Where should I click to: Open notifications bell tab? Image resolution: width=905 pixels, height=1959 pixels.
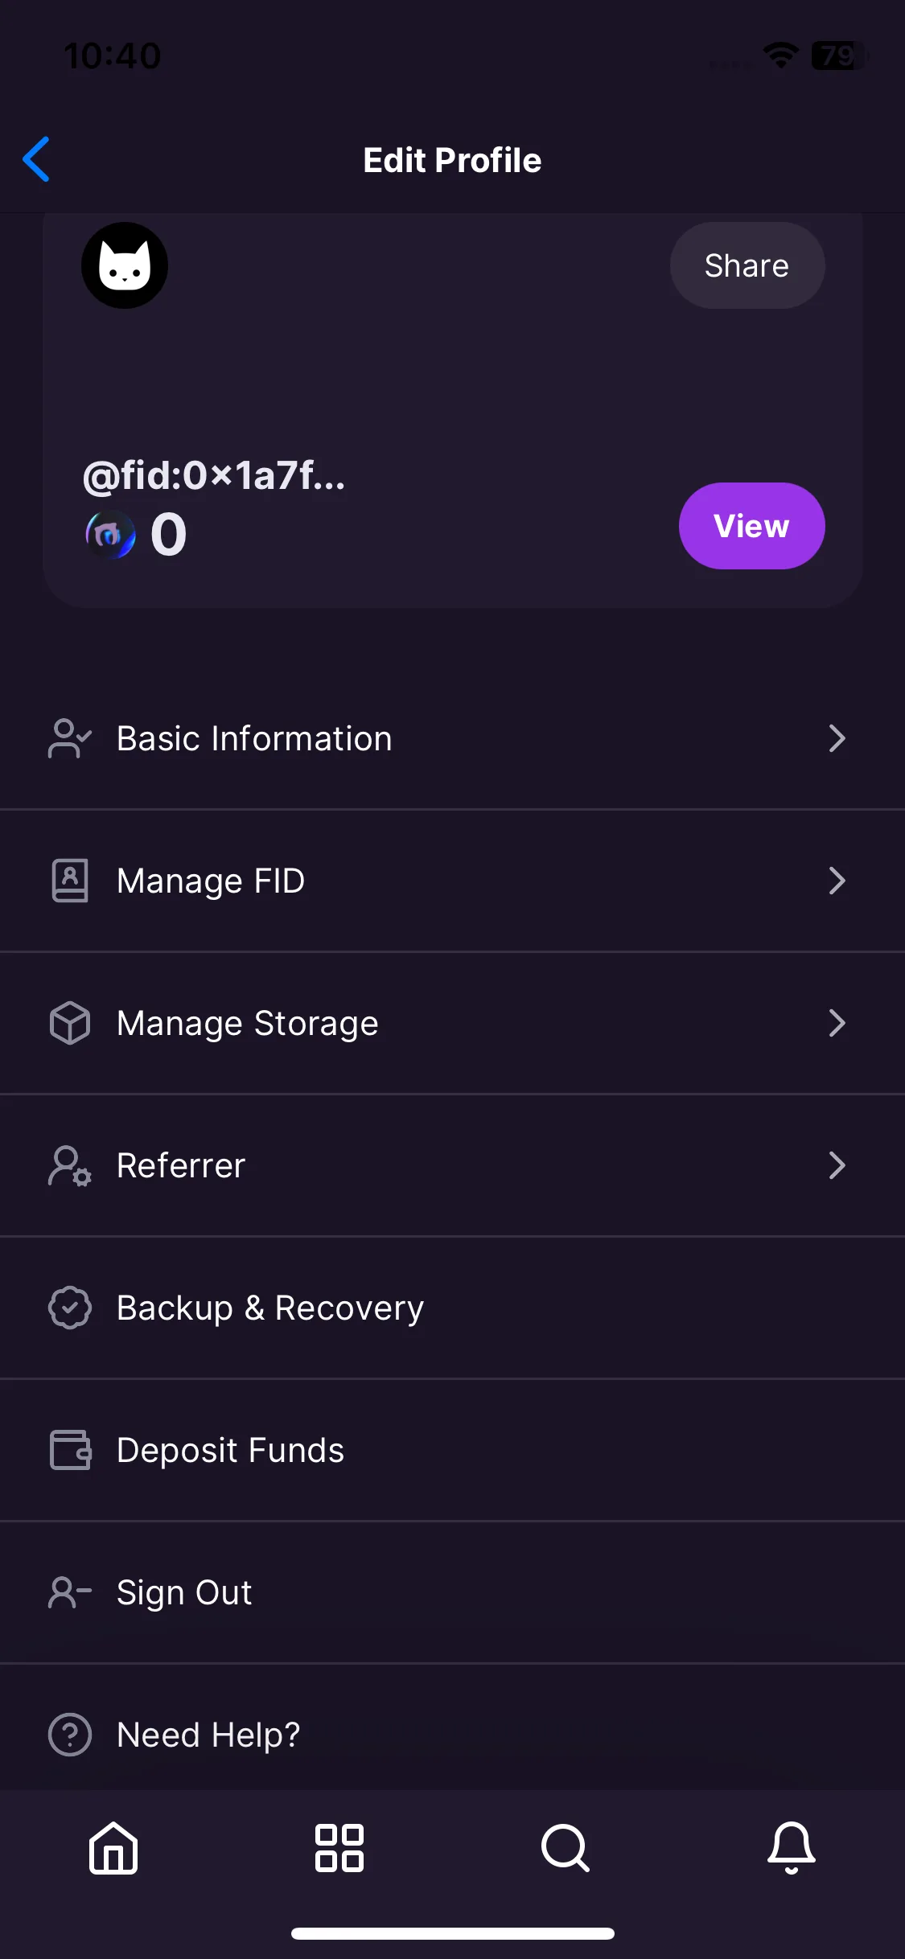coord(792,1847)
